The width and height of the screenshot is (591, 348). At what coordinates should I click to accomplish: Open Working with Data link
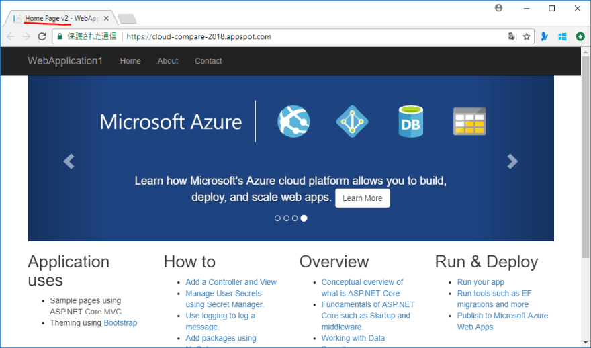tap(353, 338)
